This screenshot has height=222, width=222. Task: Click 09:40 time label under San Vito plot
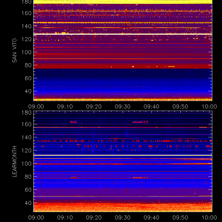(x=152, y=107)
